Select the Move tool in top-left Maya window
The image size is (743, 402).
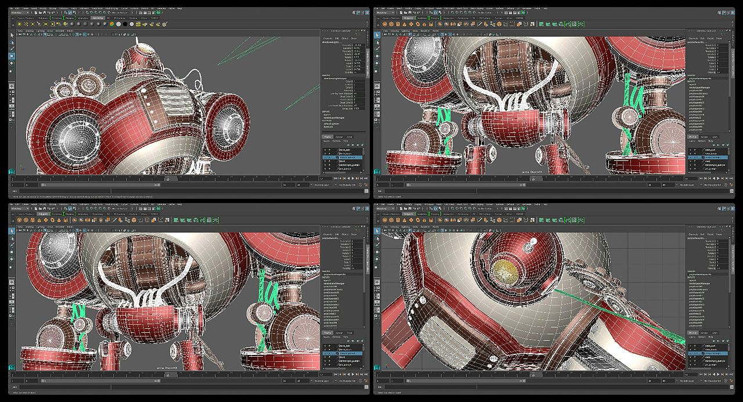click(12, 56)
